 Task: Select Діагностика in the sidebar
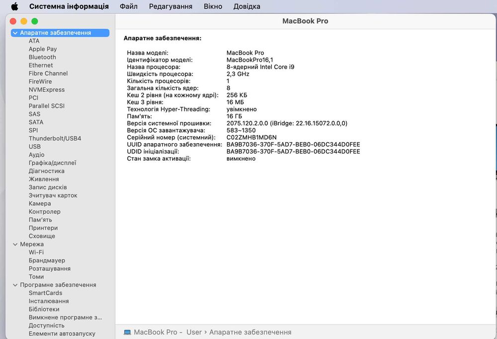coord(47,171)
